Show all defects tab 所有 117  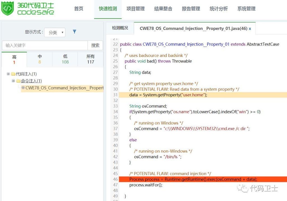click(x=91, y=59)
